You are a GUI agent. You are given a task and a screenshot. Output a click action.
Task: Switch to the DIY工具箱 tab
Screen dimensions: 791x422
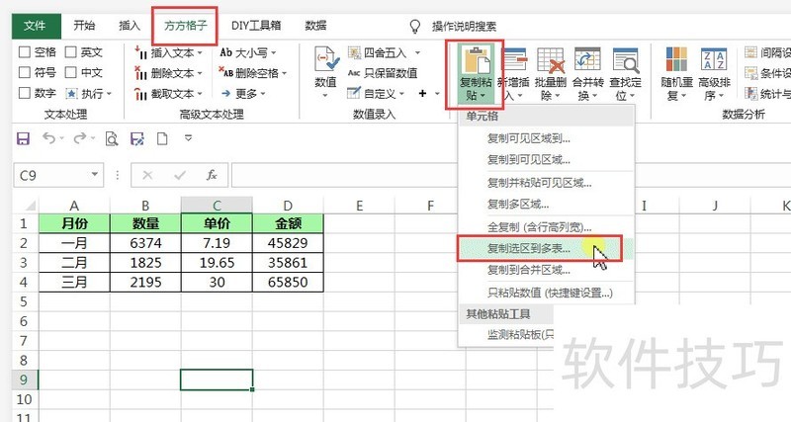point(256,26)
